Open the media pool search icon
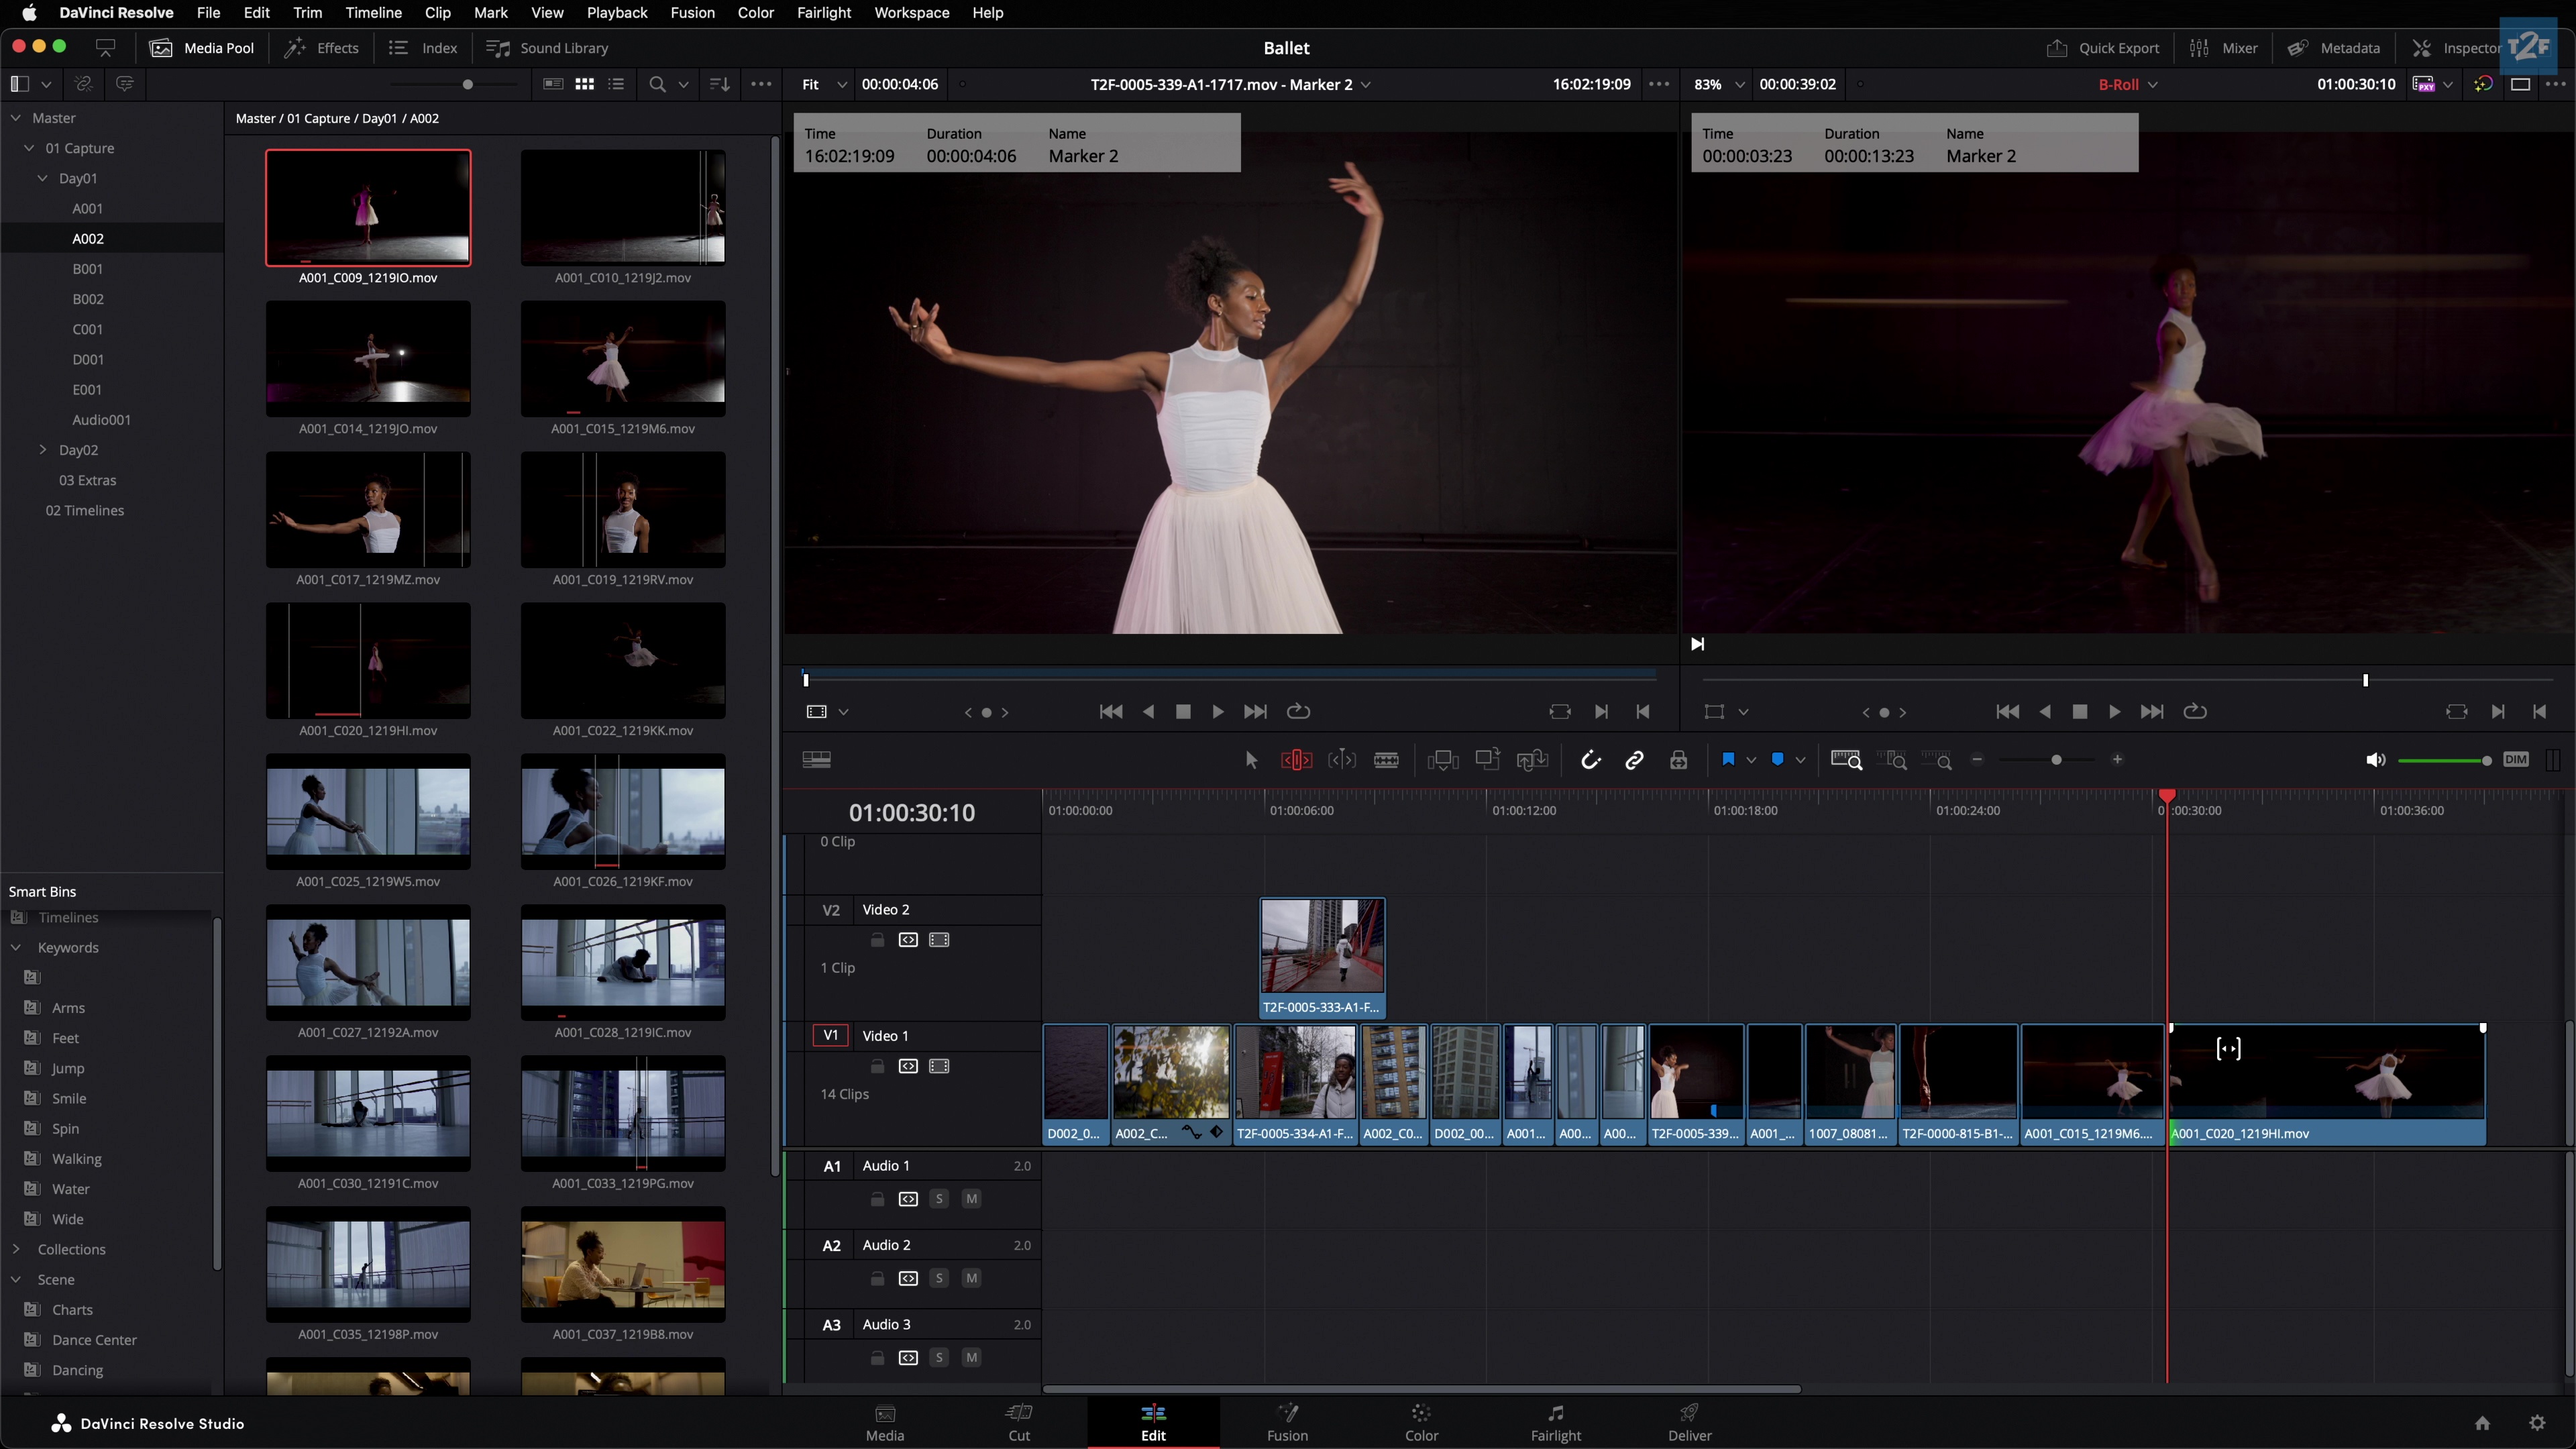This screenshot has width=2576, height=1449. click(x=657, y=85)
